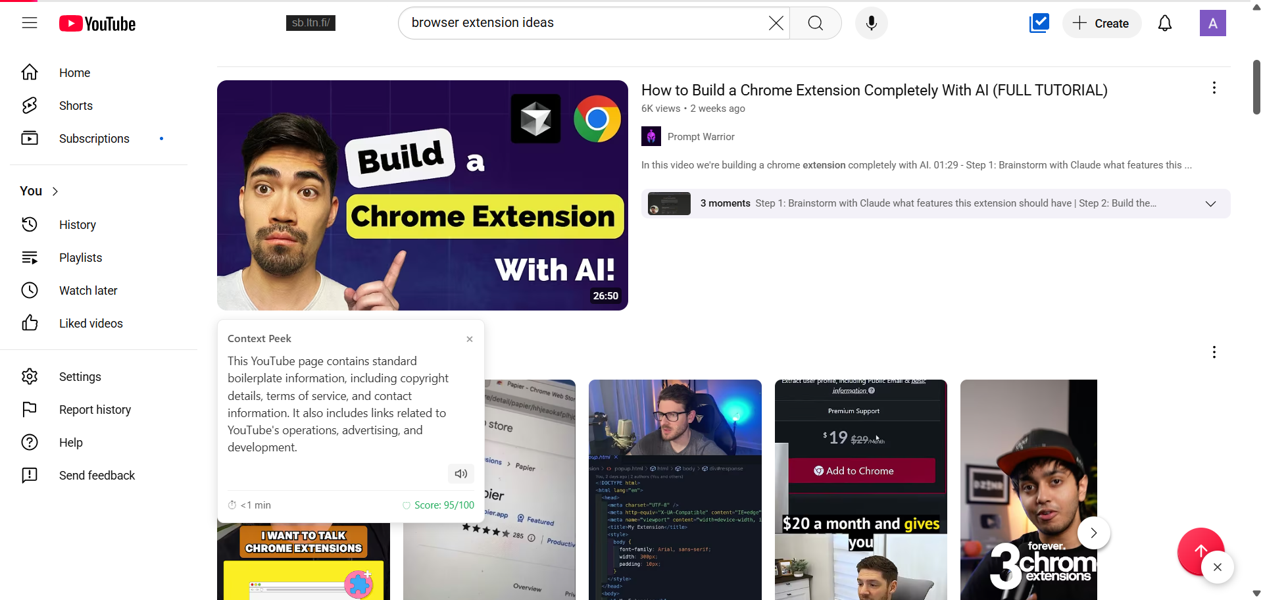
Task: Click the Context Peek score 95/100
Action: 438,505
